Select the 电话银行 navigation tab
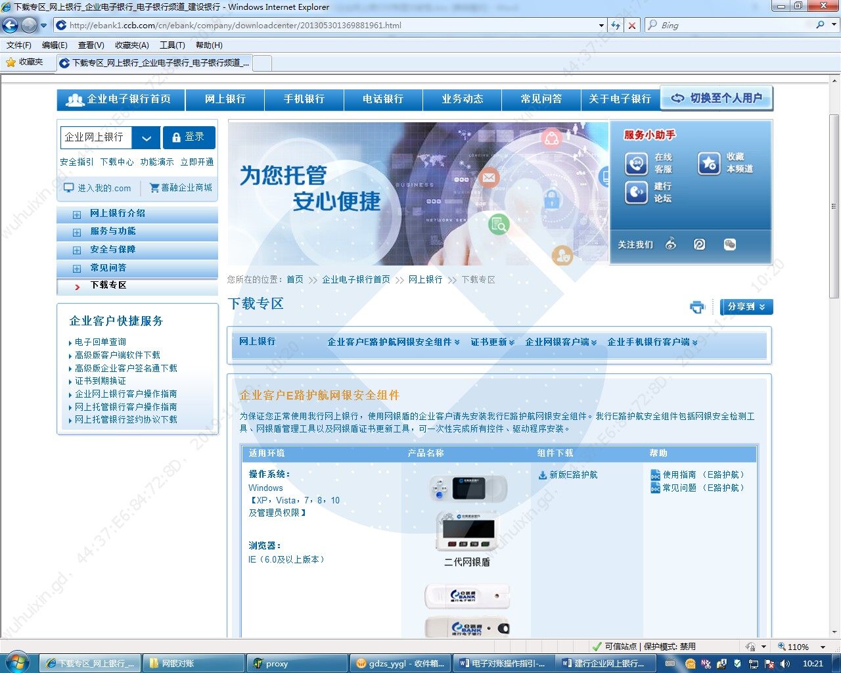 pos(383,99)
